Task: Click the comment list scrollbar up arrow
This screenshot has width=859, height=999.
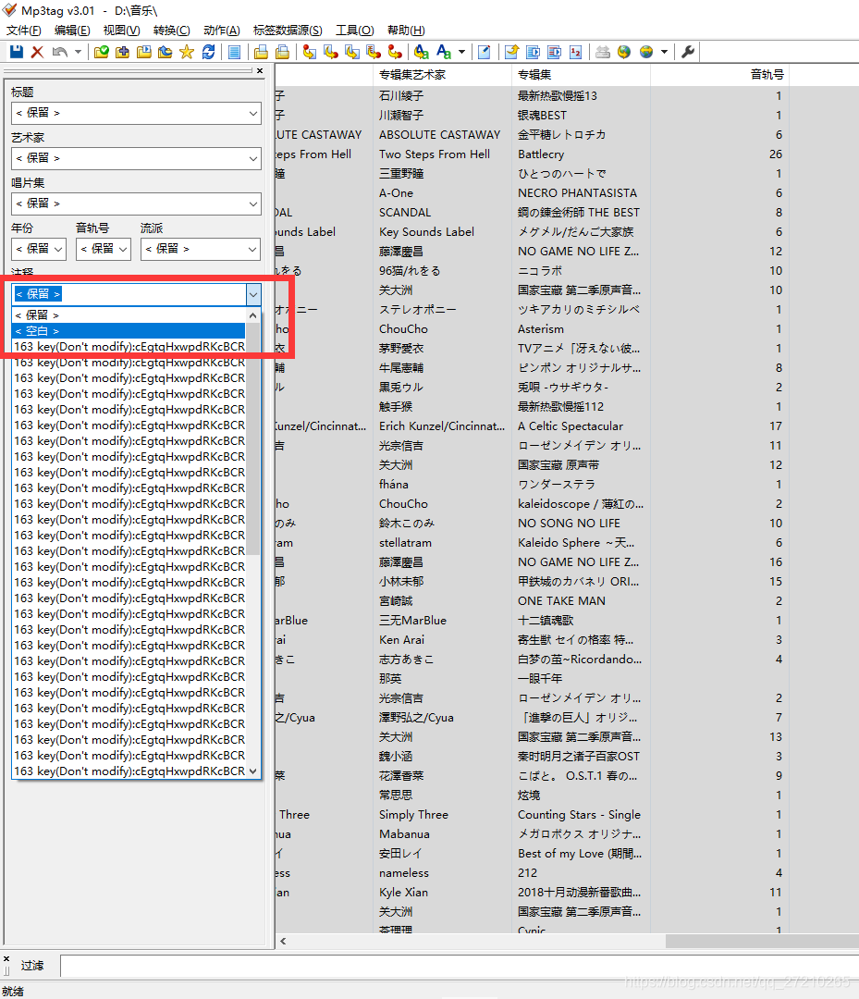Action: pos(252,315)
